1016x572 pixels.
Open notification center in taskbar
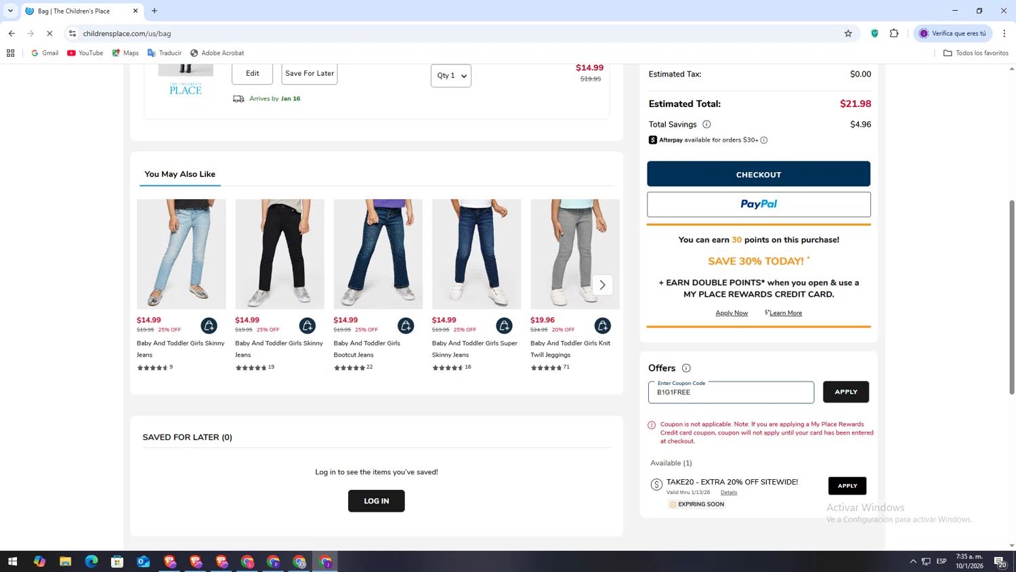(1000, 561)
